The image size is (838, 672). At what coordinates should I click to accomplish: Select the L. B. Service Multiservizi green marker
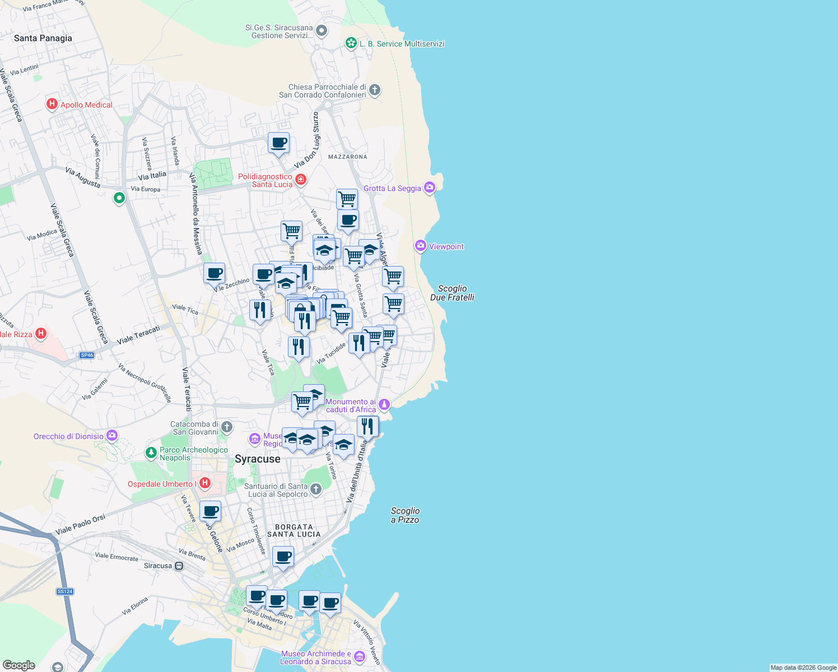pos(351,43)
